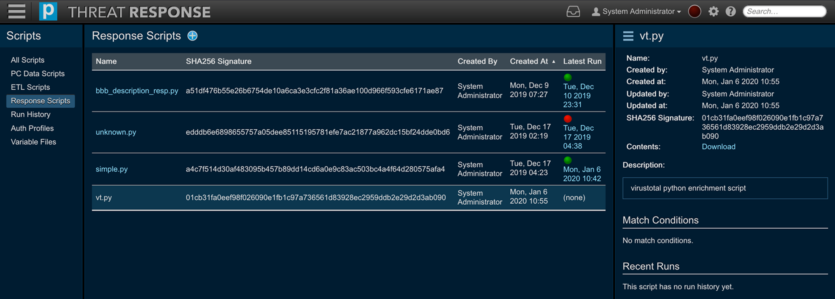This screenshot has height=299, width=835.
Task: Click the Search input field
Action: click(x=784, y=12)
